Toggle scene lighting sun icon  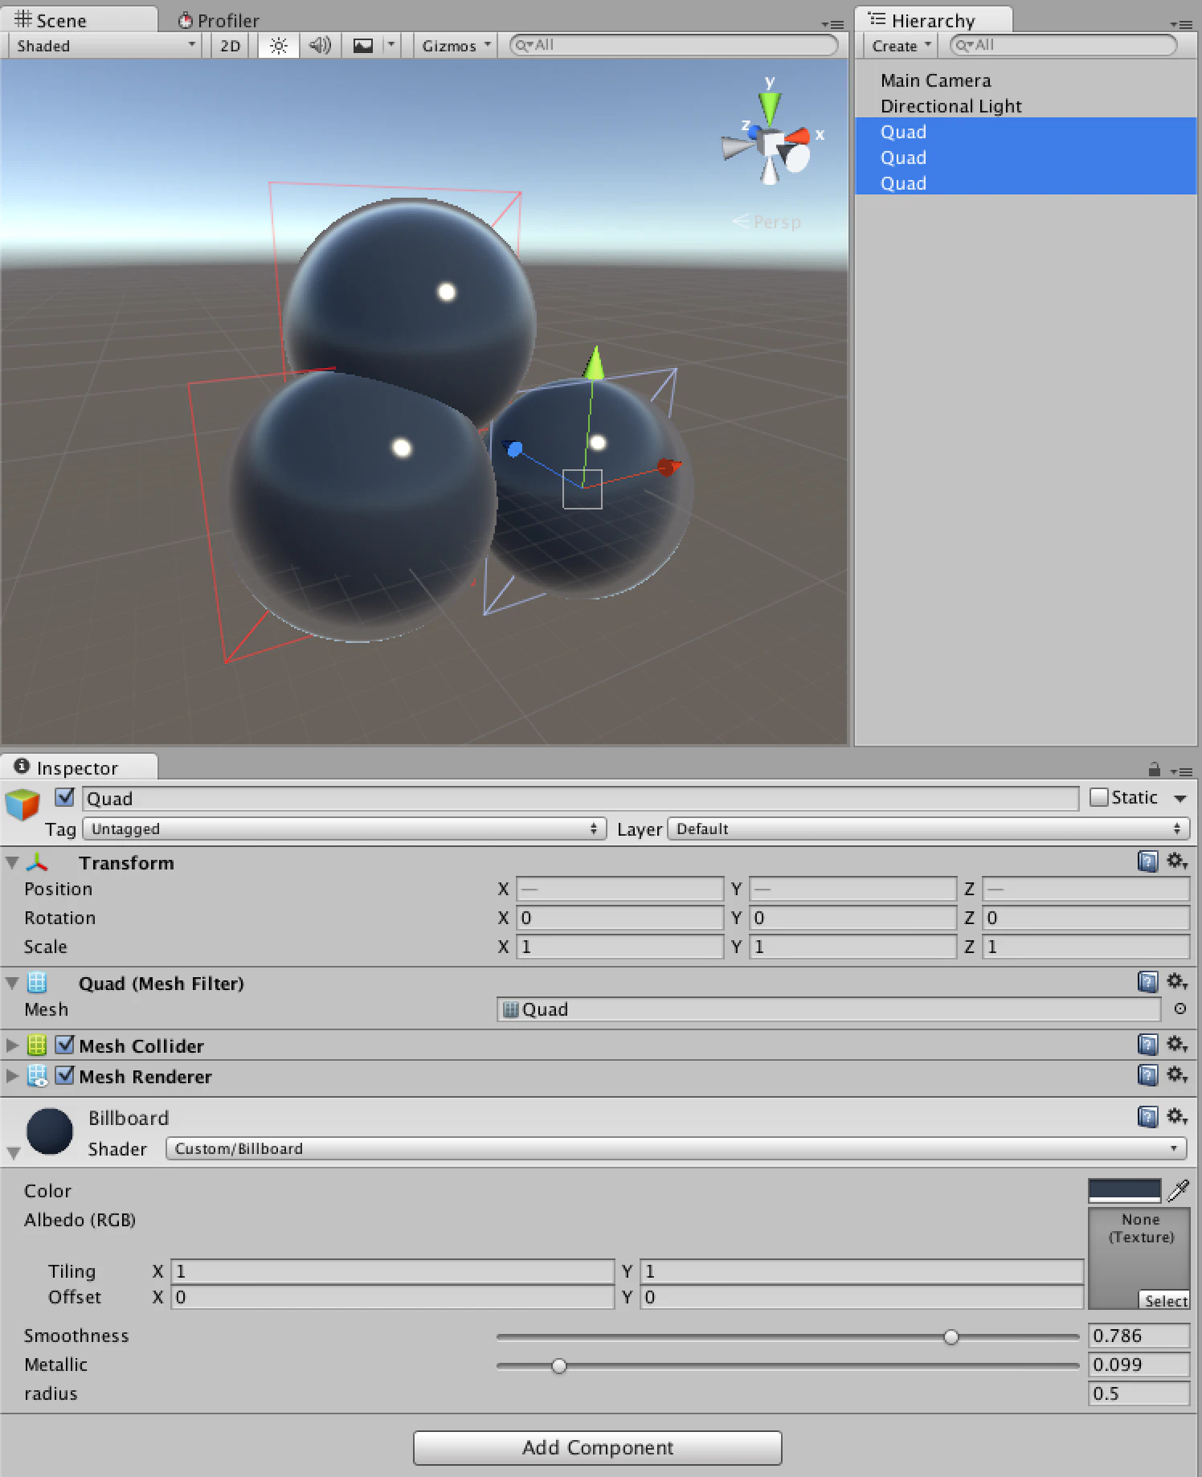click(278, 46)
